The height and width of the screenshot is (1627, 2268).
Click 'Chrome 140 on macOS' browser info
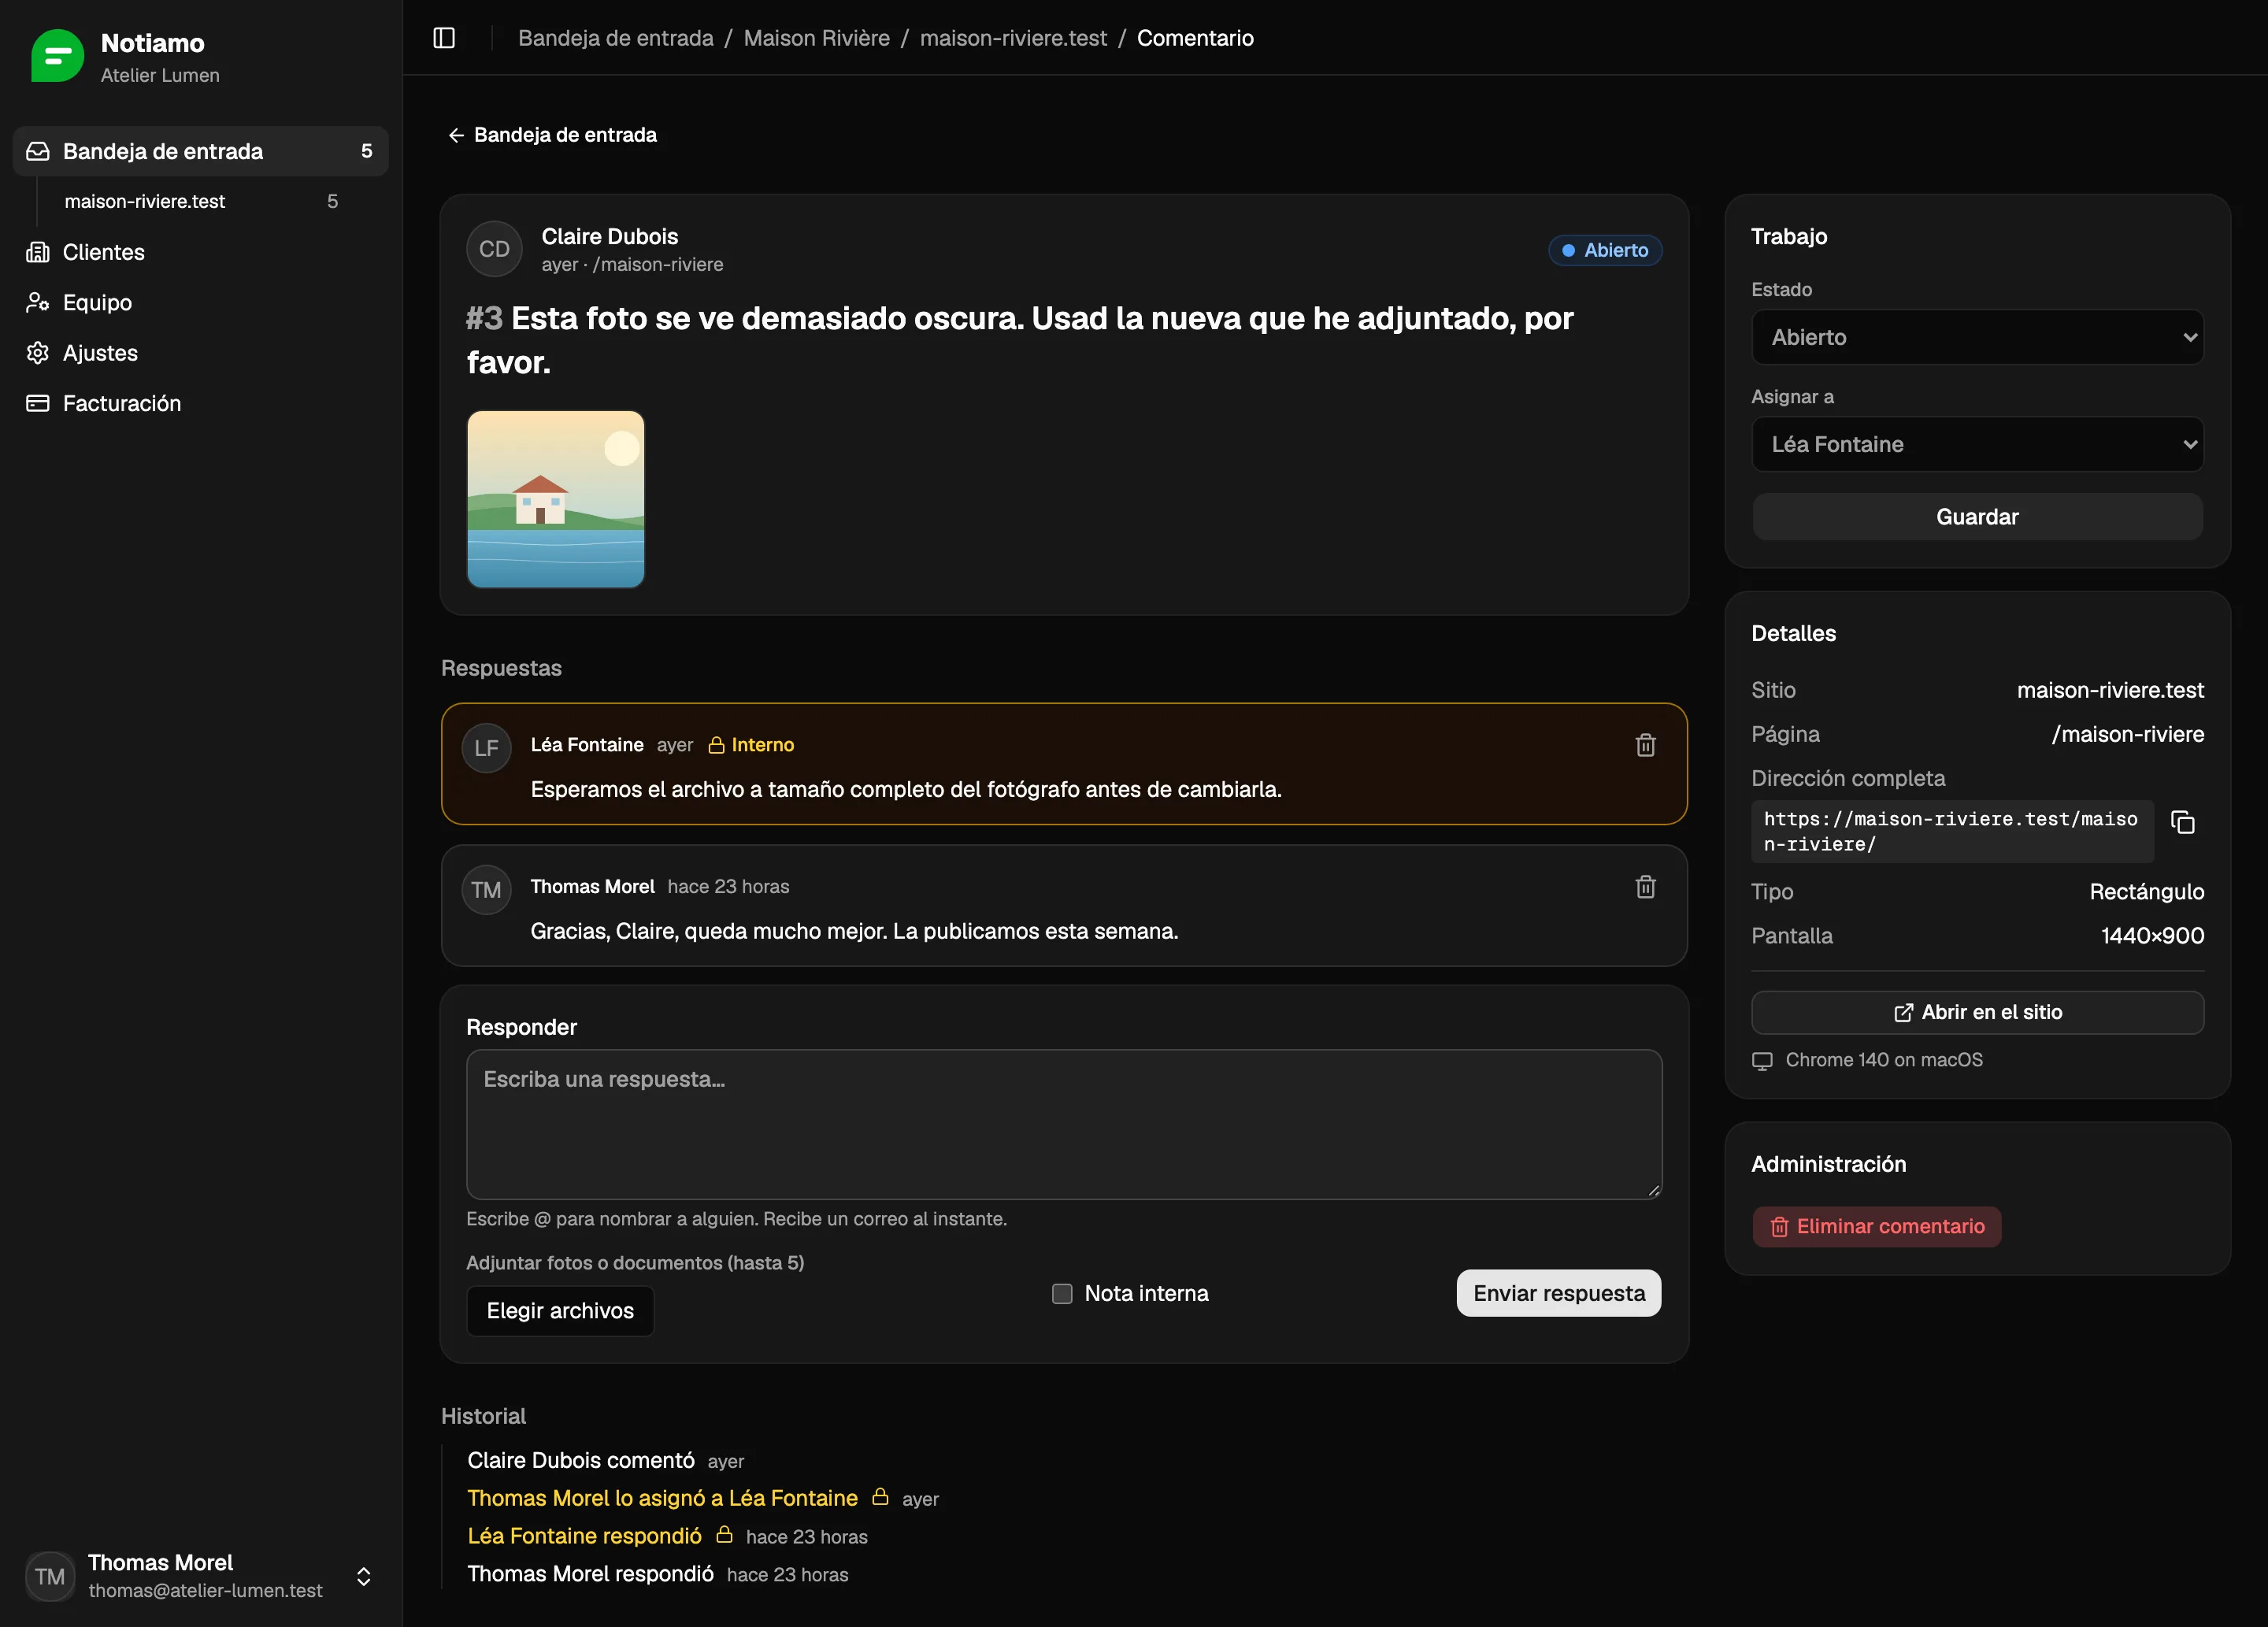pyautogui.click(x=1884, y=1060)
